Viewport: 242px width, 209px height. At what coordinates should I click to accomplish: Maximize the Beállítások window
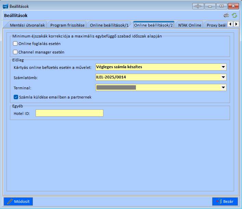[x=221, y=6]
